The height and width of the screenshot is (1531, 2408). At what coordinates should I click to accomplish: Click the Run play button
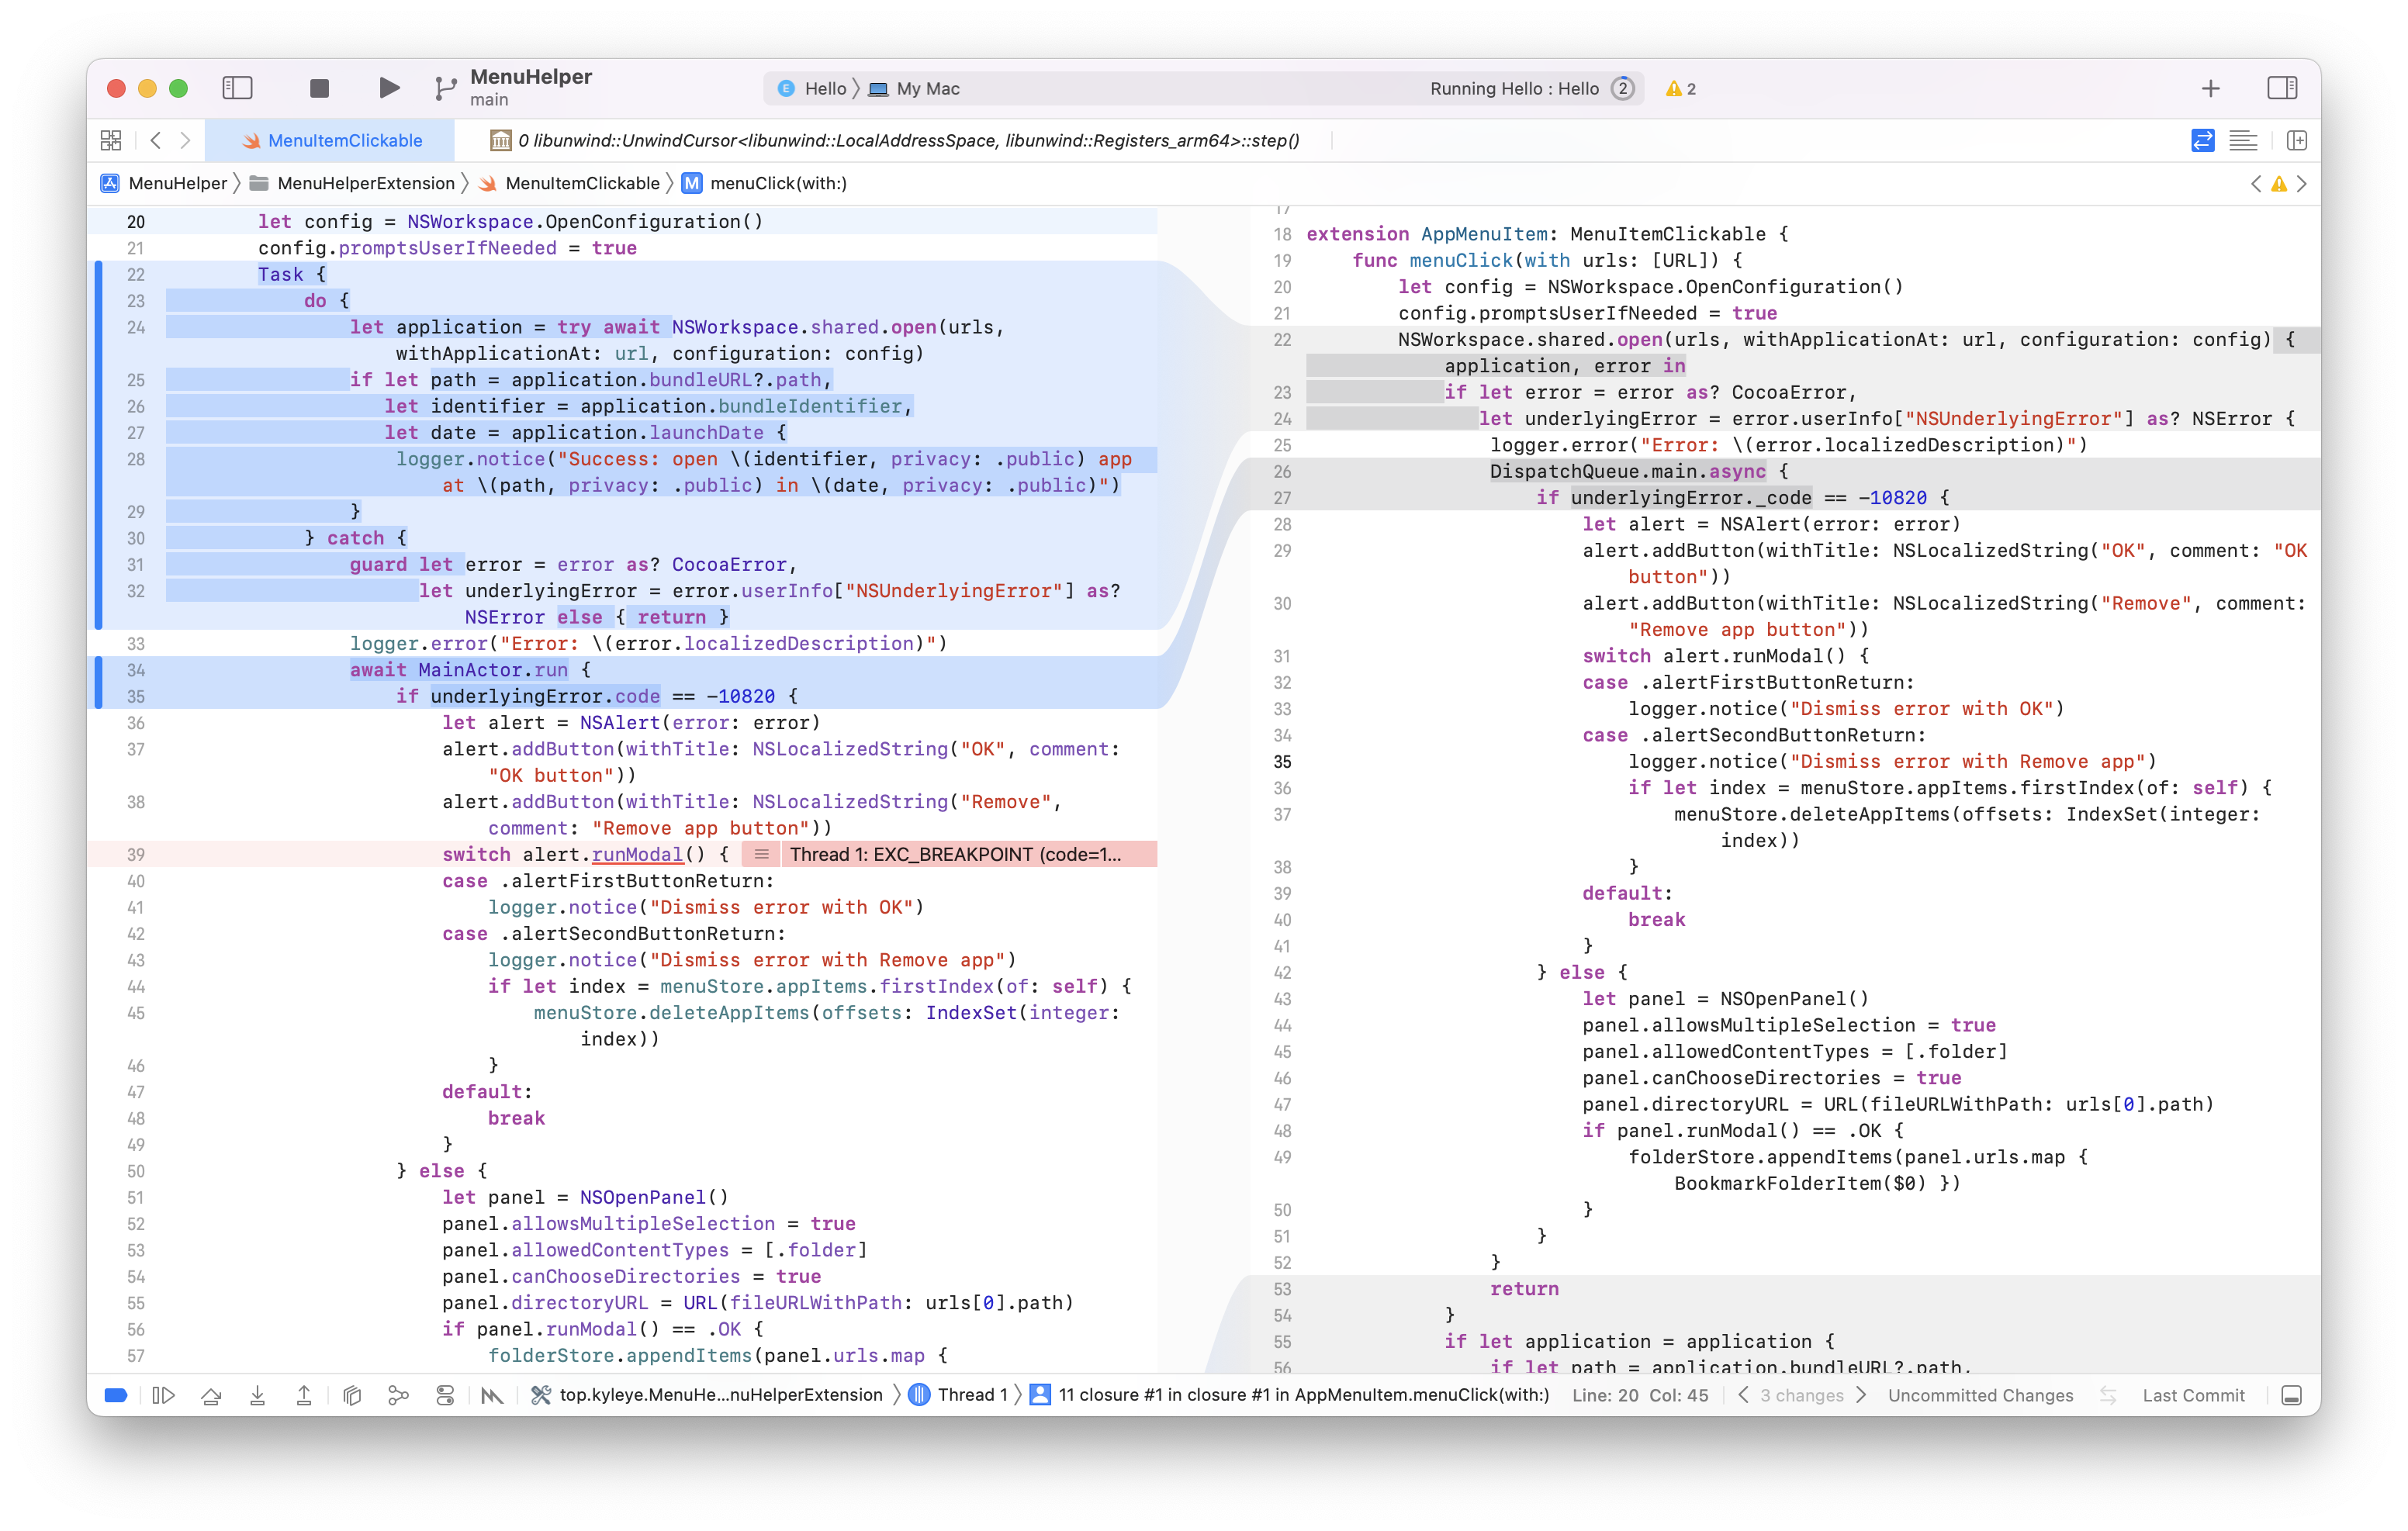pyautogui.click(x=389, y=88)
